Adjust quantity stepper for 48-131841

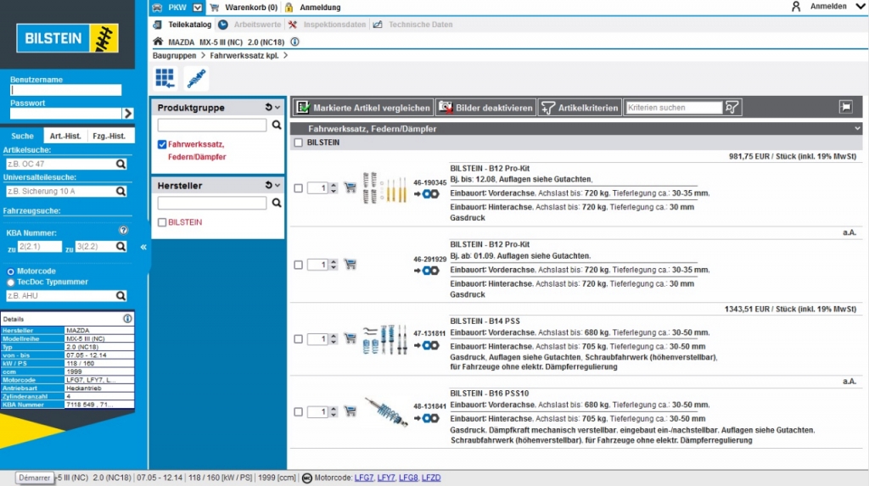click(334, 411)
